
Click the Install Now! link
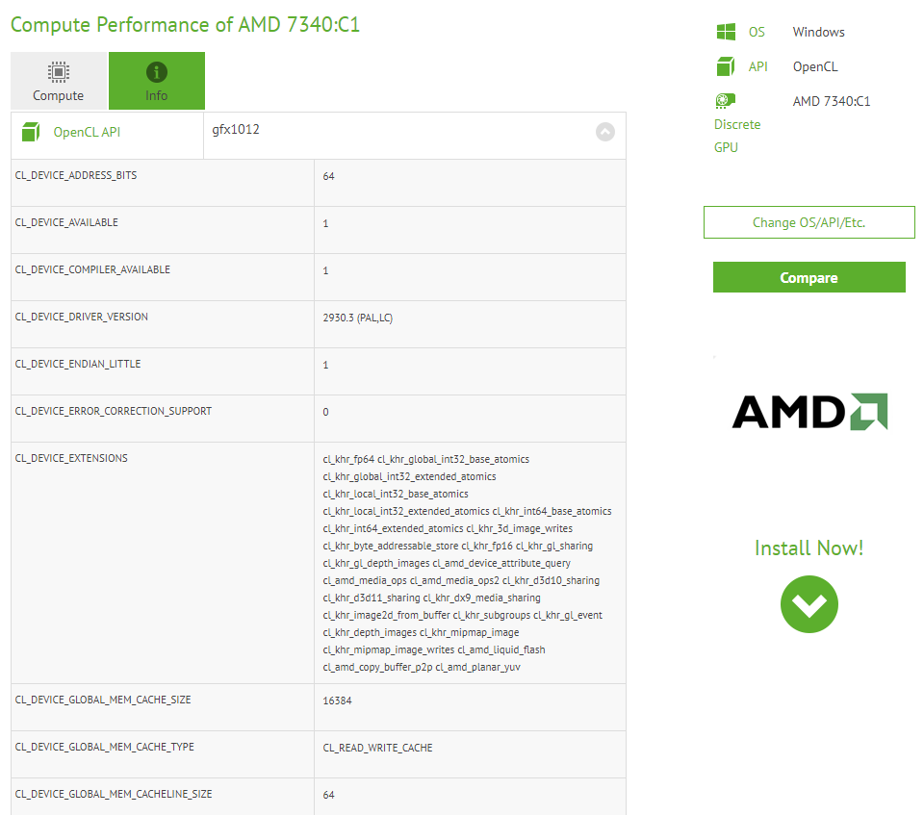click(808, 547)
